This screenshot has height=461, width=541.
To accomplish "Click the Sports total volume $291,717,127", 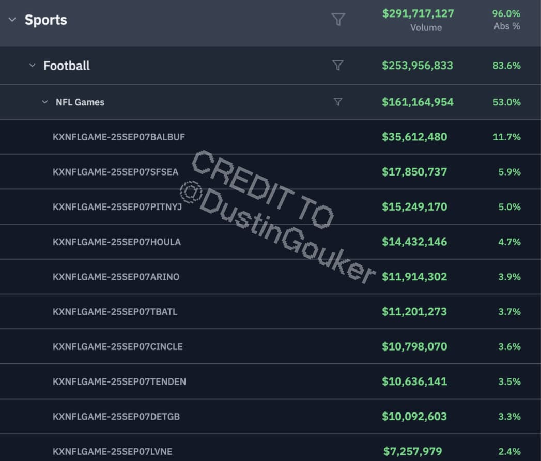I will tap(418, 13).
